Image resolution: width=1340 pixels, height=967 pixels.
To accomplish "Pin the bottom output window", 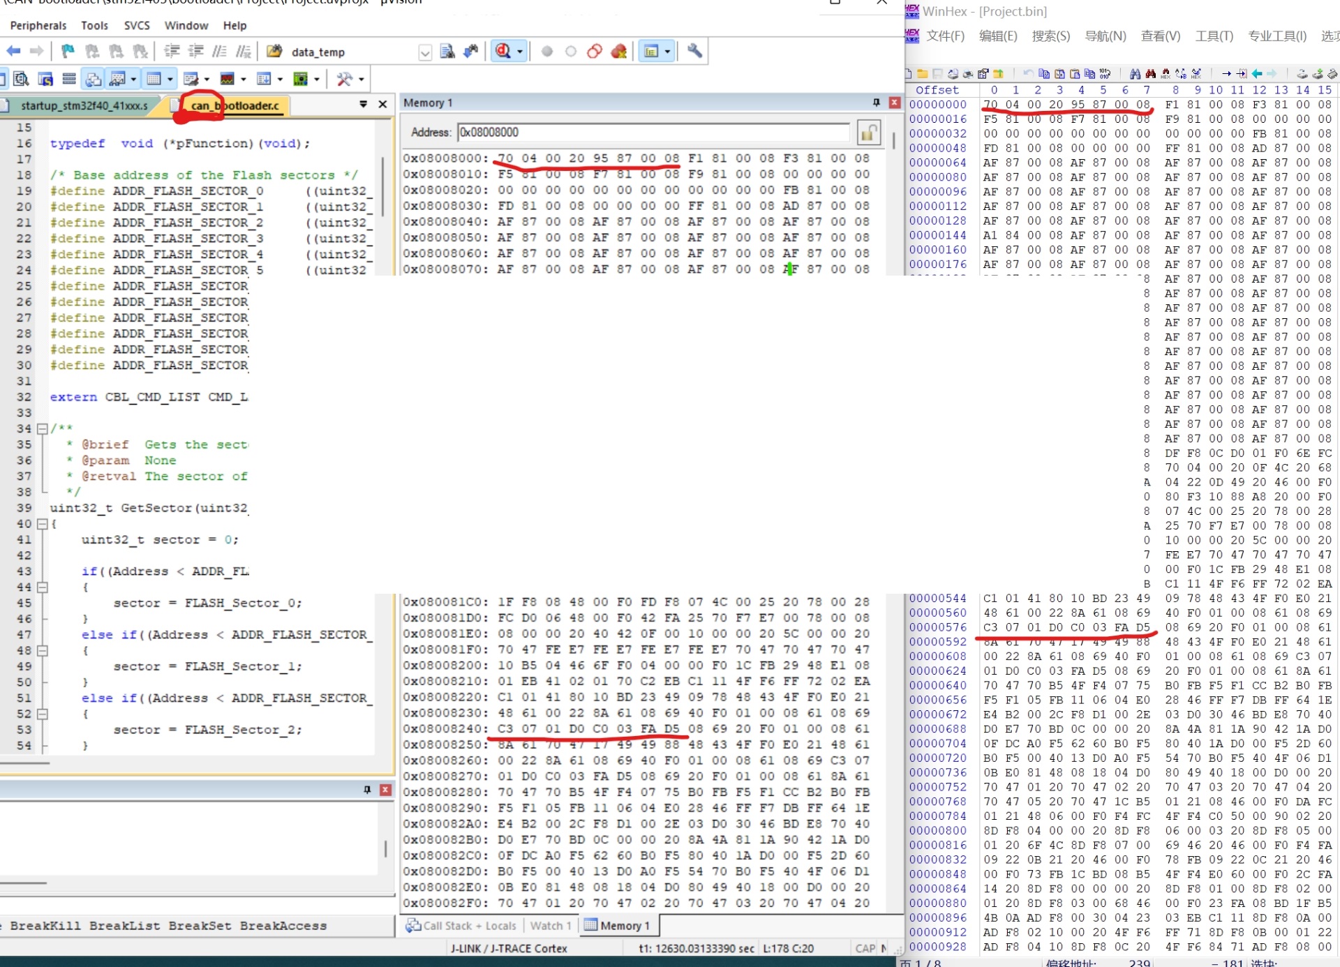I will pos(367,790).
